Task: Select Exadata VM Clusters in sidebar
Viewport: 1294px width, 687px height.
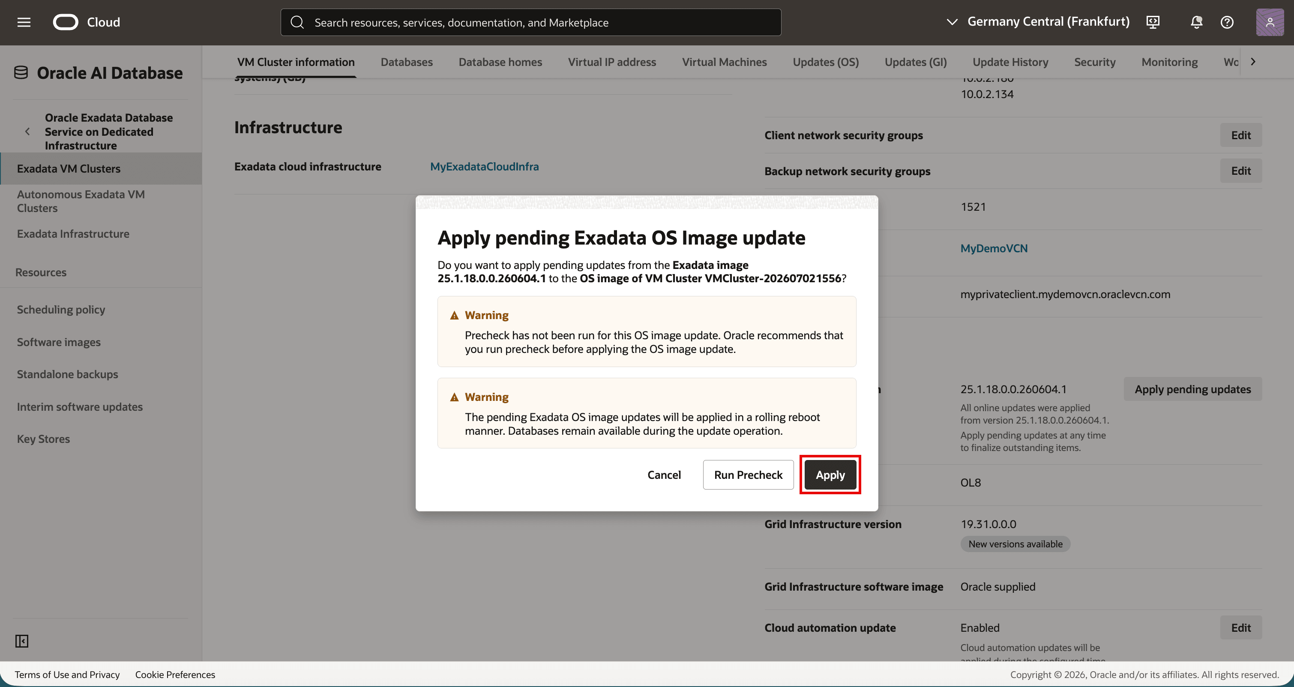Action: pyautogui.click(x=101, y=169)
